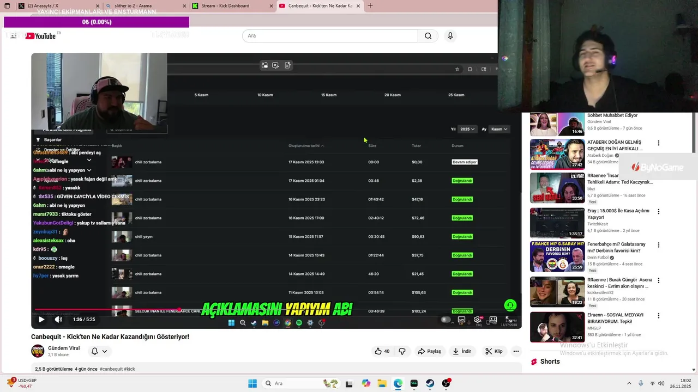Mute the video with the speaker icon

(58, 320)
